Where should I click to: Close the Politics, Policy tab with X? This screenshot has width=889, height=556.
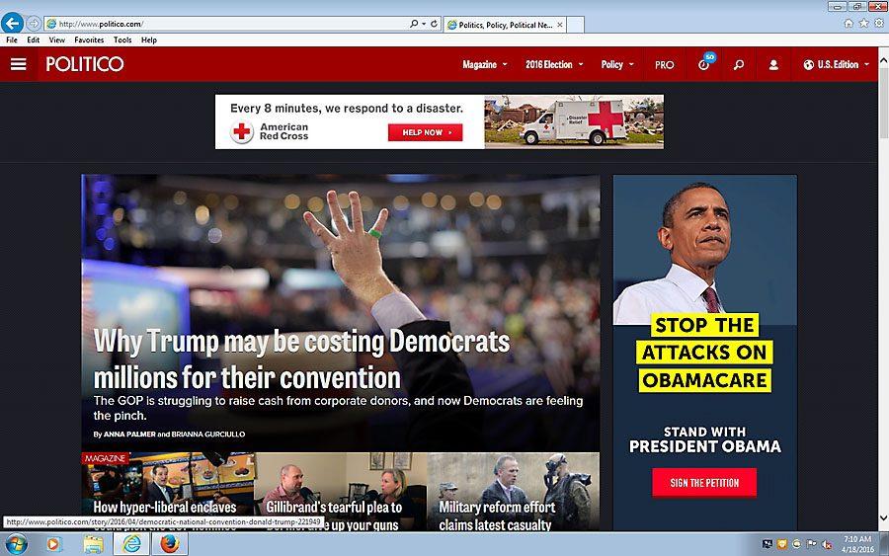(x=560, y=25)
